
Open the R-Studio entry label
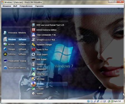40,89
